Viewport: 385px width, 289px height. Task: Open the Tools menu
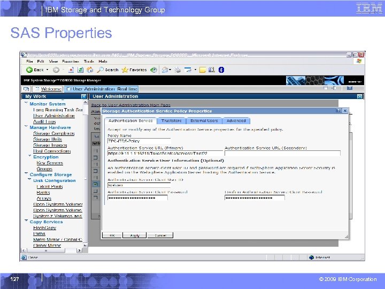coord(89,61)
